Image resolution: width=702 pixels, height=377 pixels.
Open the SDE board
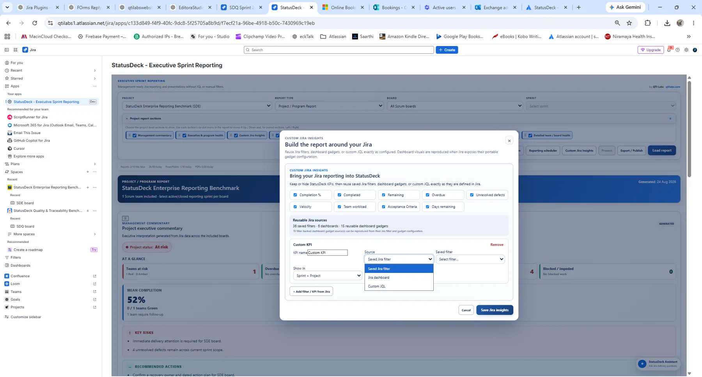click(x=25, y=203)
